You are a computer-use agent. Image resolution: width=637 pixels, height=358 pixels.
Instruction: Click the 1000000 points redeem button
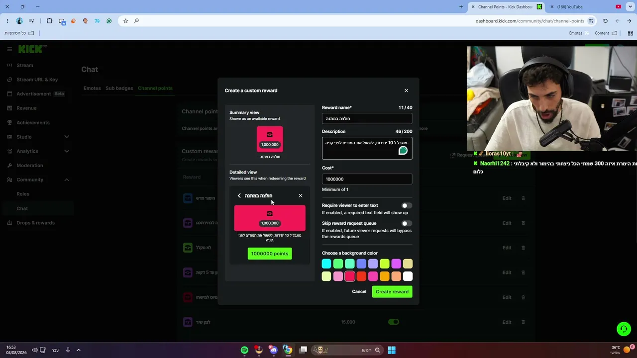click(x=270, y=254)
